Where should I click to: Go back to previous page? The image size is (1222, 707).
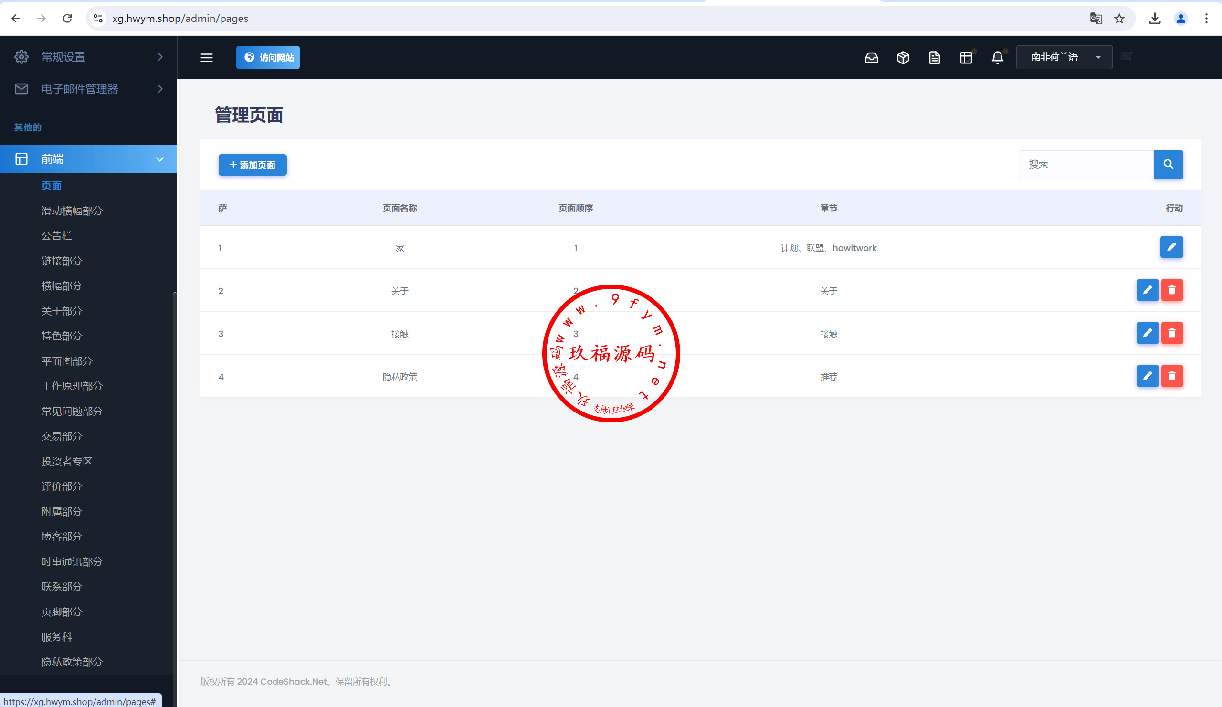pos(16,19)
